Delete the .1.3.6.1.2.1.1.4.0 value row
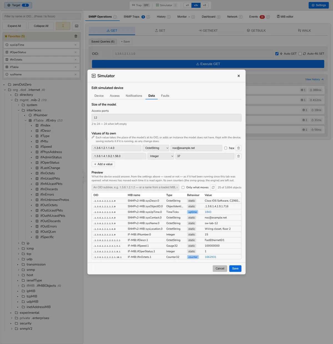 238,148
